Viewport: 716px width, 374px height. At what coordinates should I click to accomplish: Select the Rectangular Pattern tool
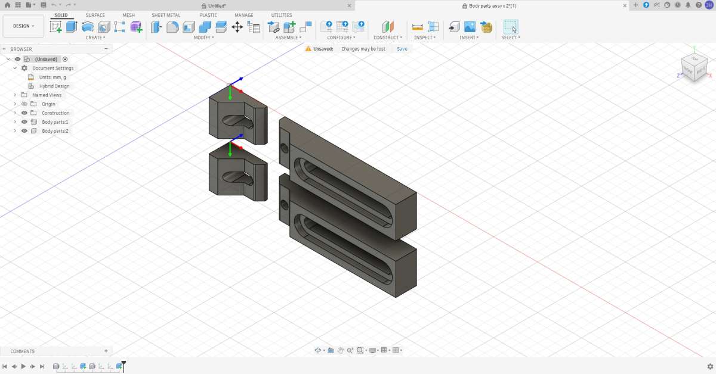[x=120, y=27]
